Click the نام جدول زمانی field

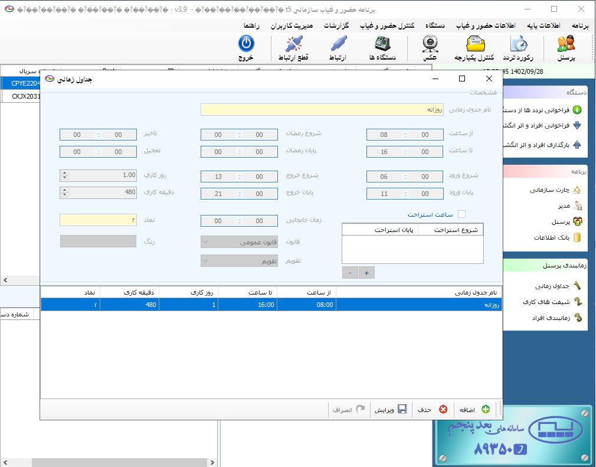(x=322, y=110)
